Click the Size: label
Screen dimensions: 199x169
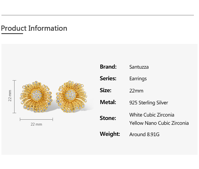tap(105, 90)
